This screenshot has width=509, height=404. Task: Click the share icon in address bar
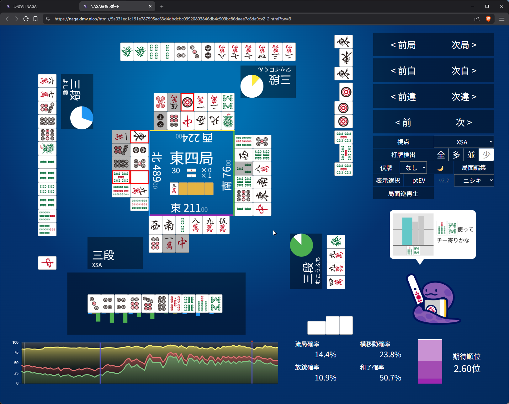(477, 19)
